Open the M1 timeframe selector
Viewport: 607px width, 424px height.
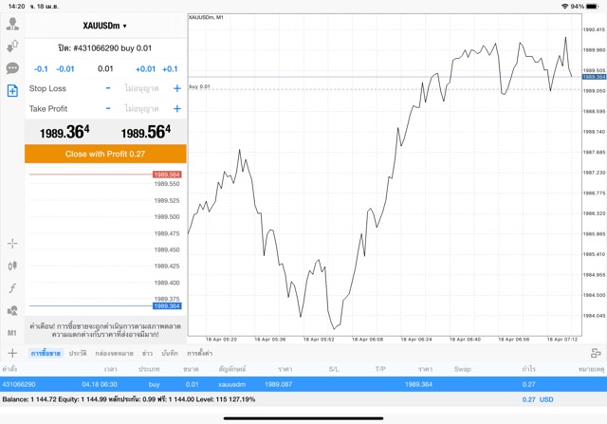(x=12, y=333)
